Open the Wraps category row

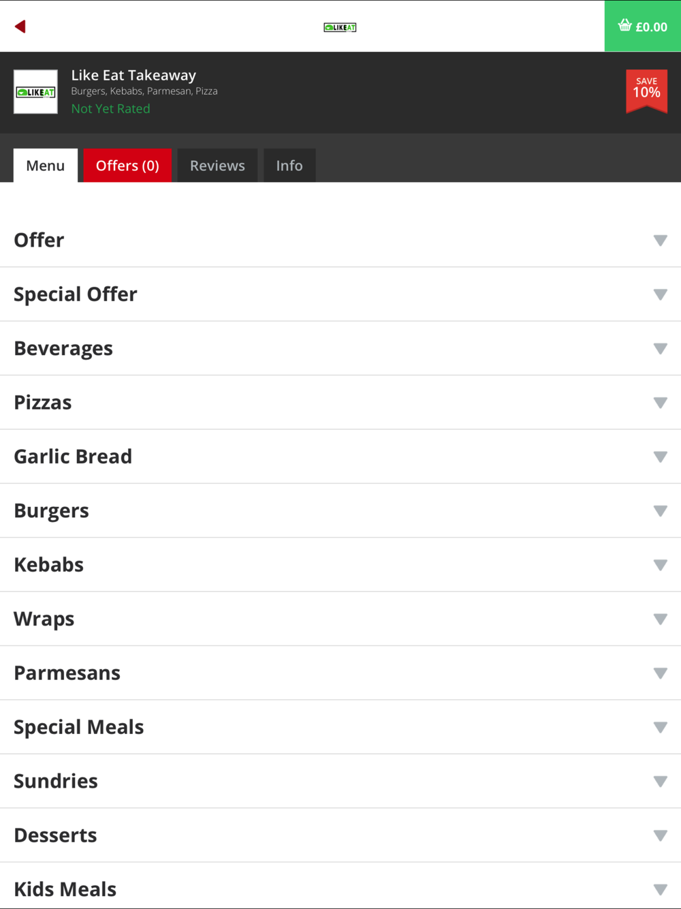coord(340,619)
